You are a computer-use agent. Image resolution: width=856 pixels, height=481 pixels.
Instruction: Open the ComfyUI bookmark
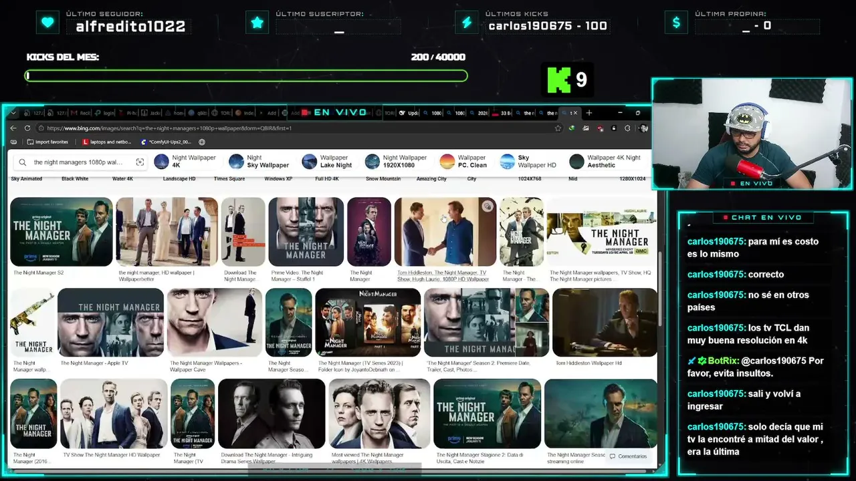tap(167, 142)
